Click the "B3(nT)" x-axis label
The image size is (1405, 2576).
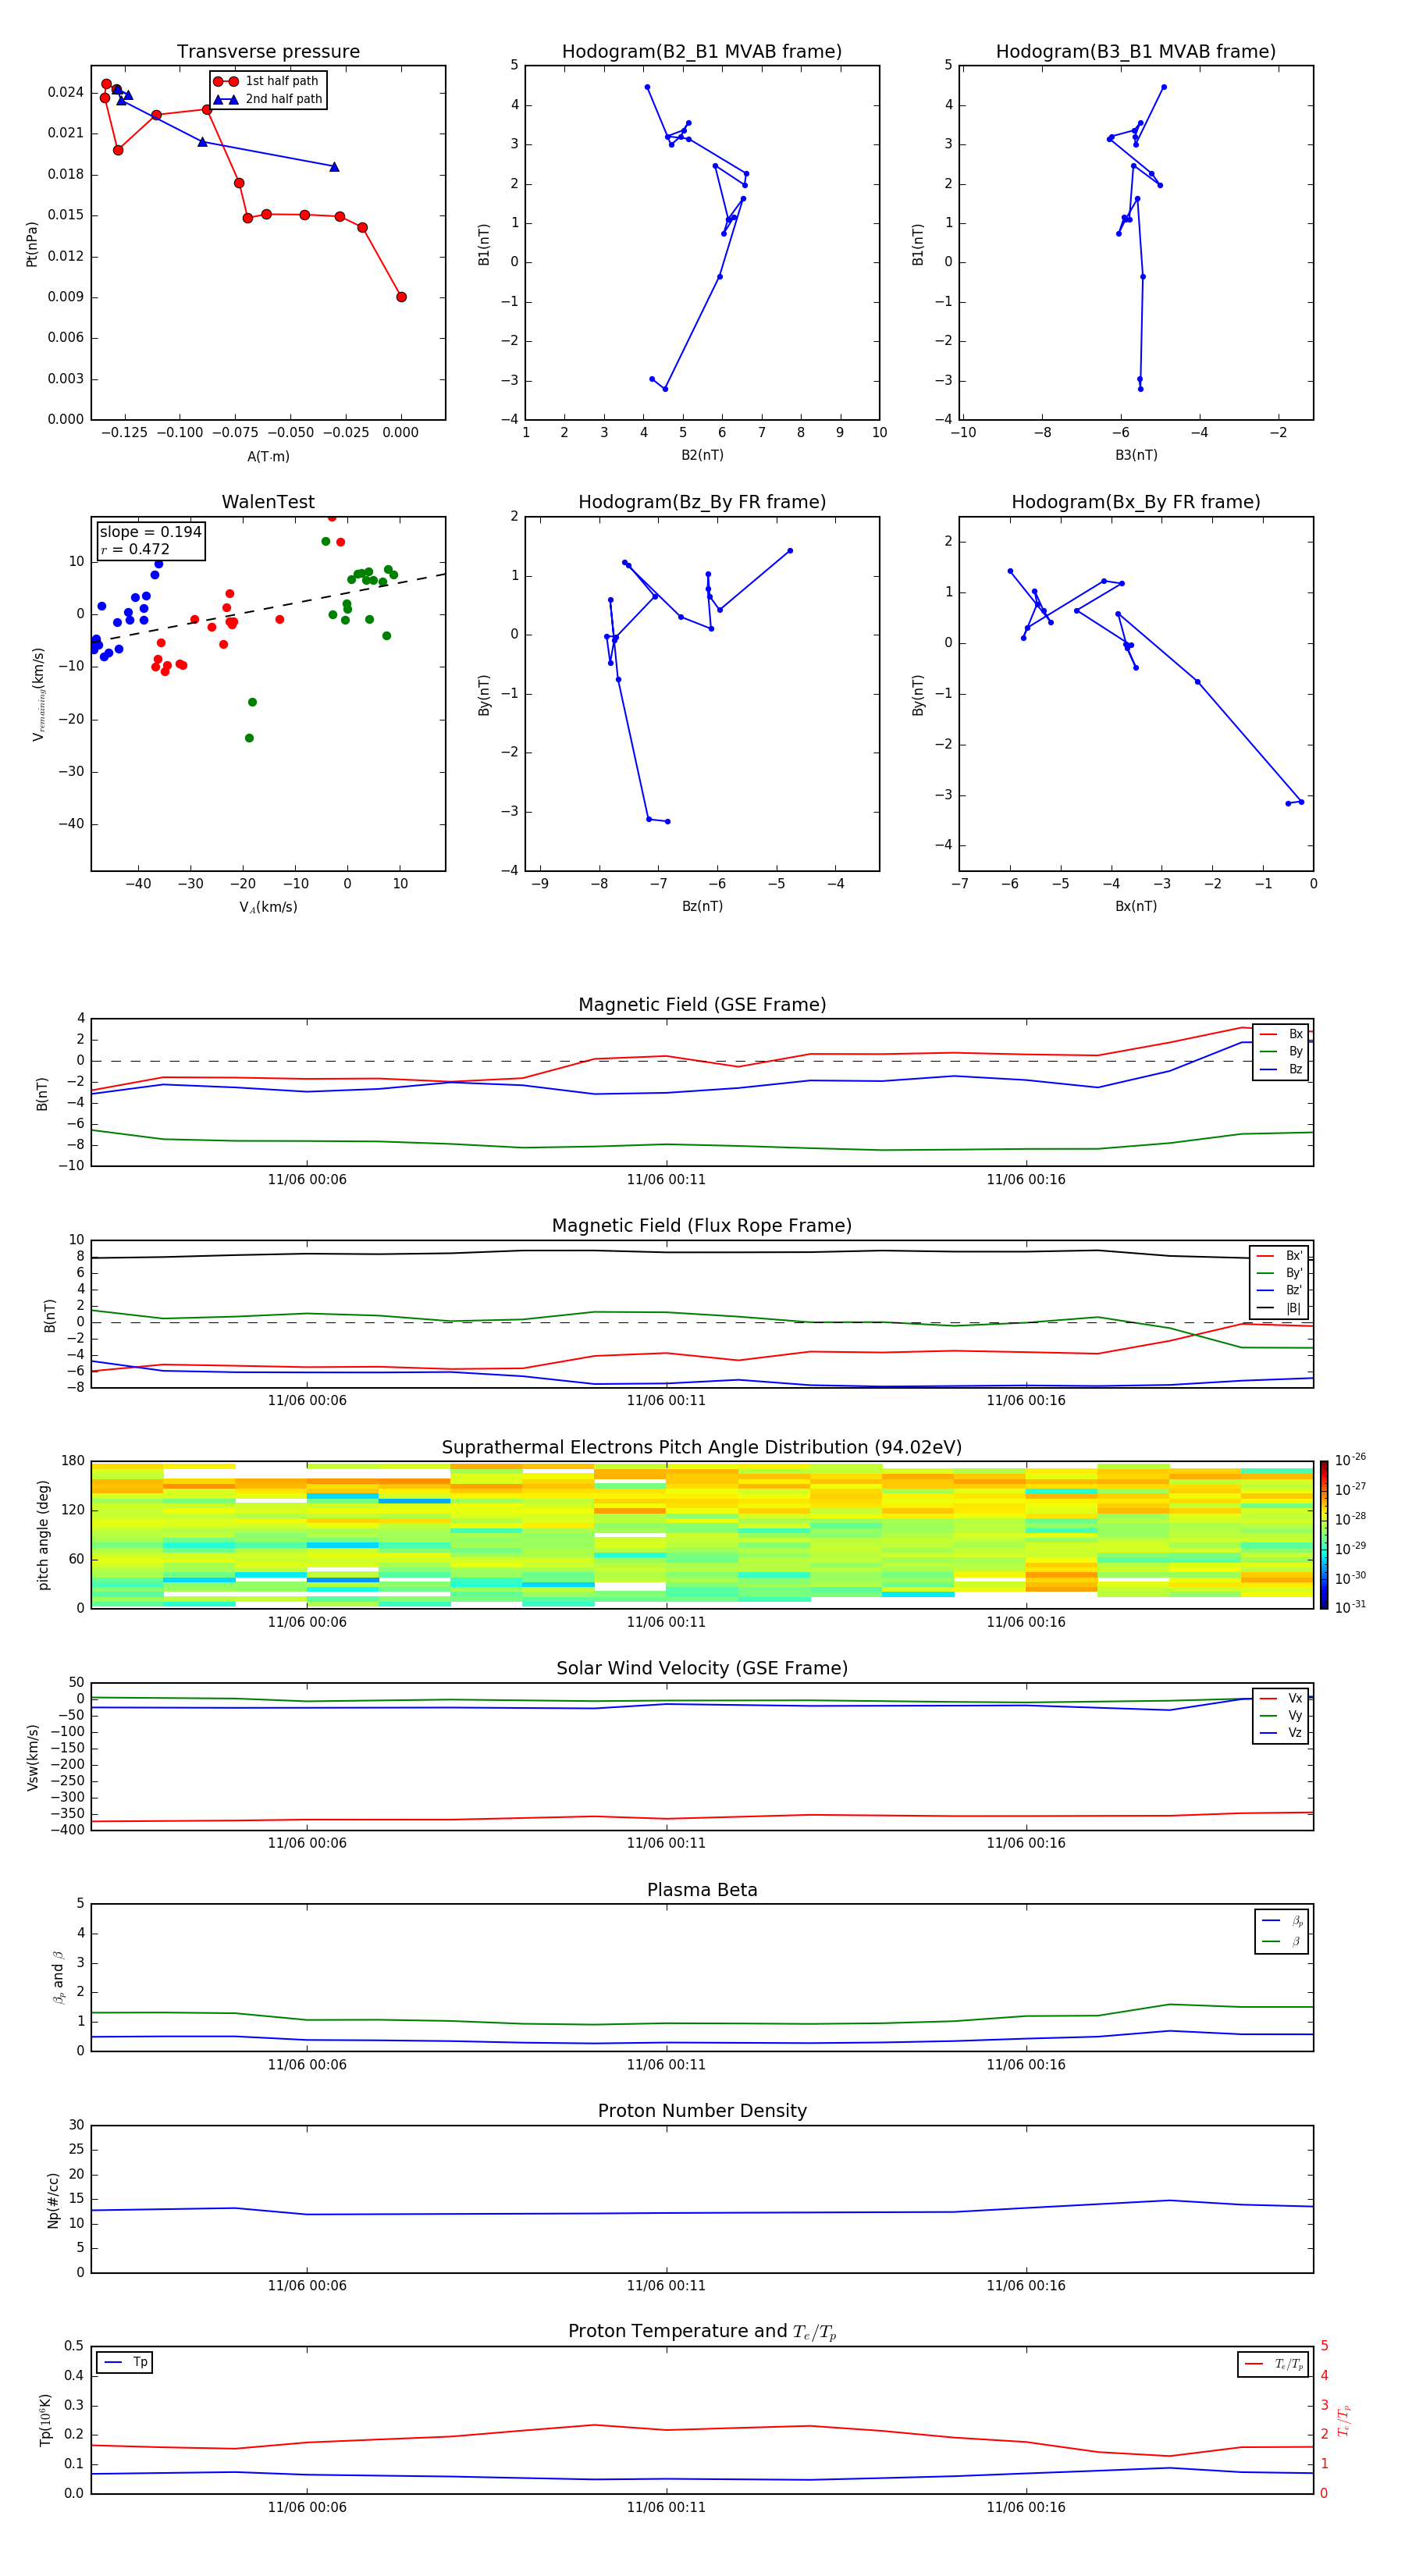(1136, 455)
